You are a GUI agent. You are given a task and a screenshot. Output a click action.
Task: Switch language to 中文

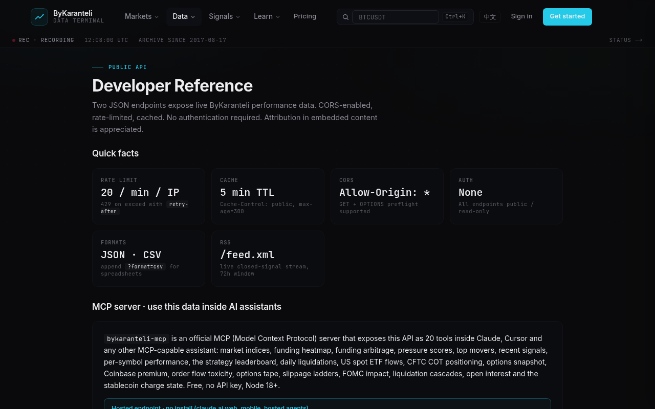click(x=490, y=17)
